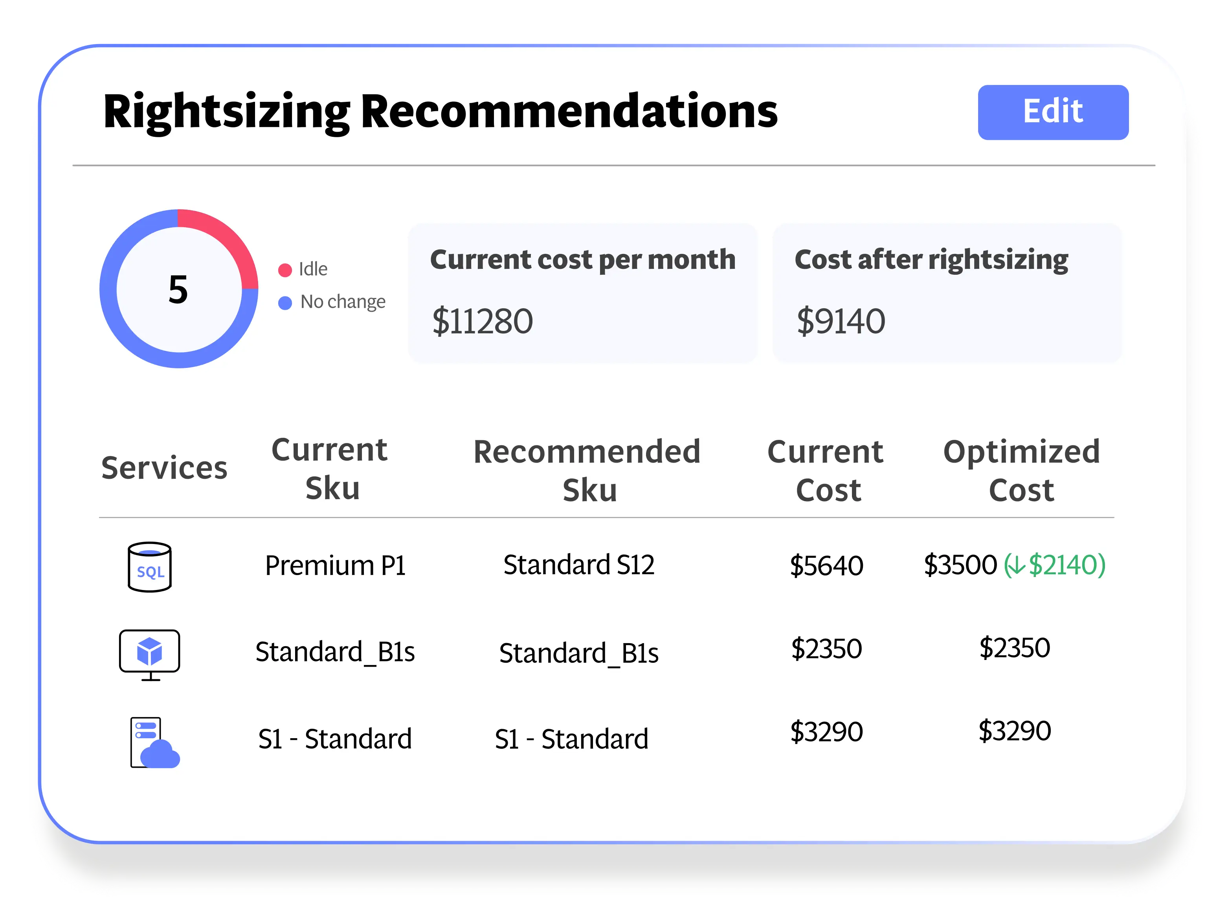1228x919 pixels.
Task: Open the Cost after rightsizing card
Action: pos(947,292)
